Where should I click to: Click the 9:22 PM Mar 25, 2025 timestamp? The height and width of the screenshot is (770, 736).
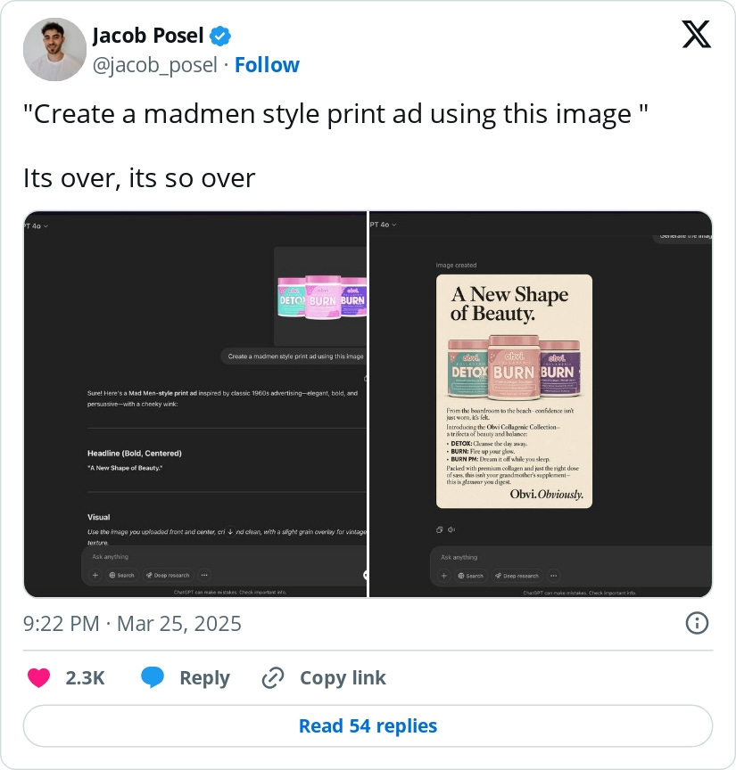(x=132, y=624)
